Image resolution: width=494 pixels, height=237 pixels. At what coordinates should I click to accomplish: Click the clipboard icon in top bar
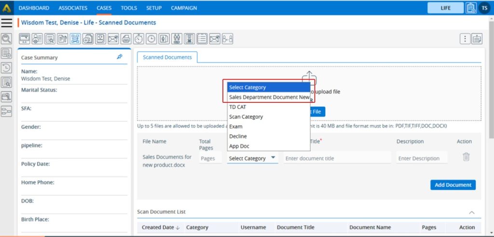point(471,8)
